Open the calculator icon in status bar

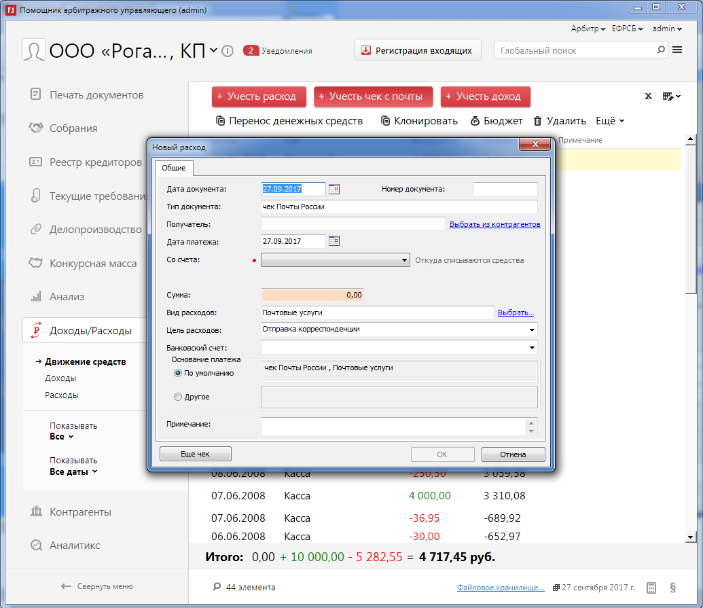click(x=651, y=587)
